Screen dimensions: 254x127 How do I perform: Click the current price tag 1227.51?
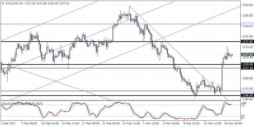click(x=247, y=55)
